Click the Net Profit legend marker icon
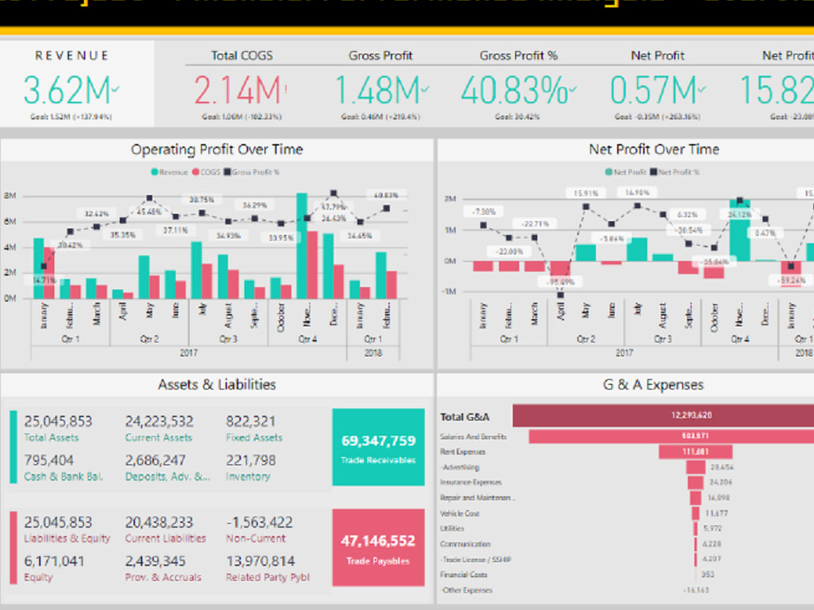 (x=608, y=172)
